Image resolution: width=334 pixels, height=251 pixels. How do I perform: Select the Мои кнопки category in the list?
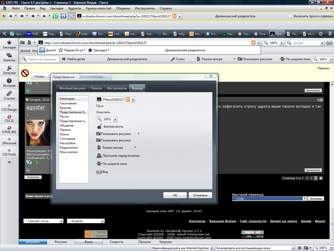tap(69, 152)
